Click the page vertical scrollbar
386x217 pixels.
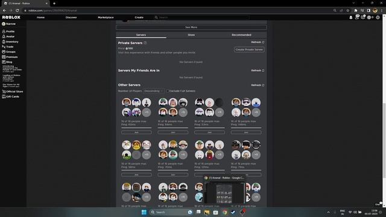(x=384, y=140)
